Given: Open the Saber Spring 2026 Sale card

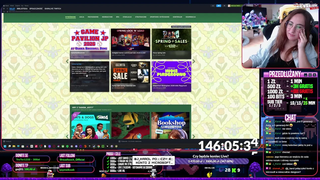Looking at the screenshot, I should [x=89, y=76].
